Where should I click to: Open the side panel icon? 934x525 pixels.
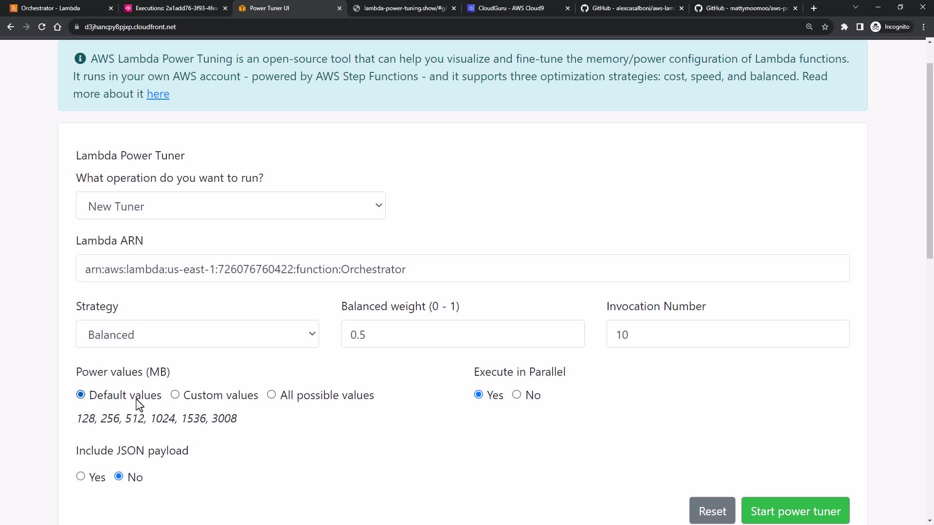860,27
